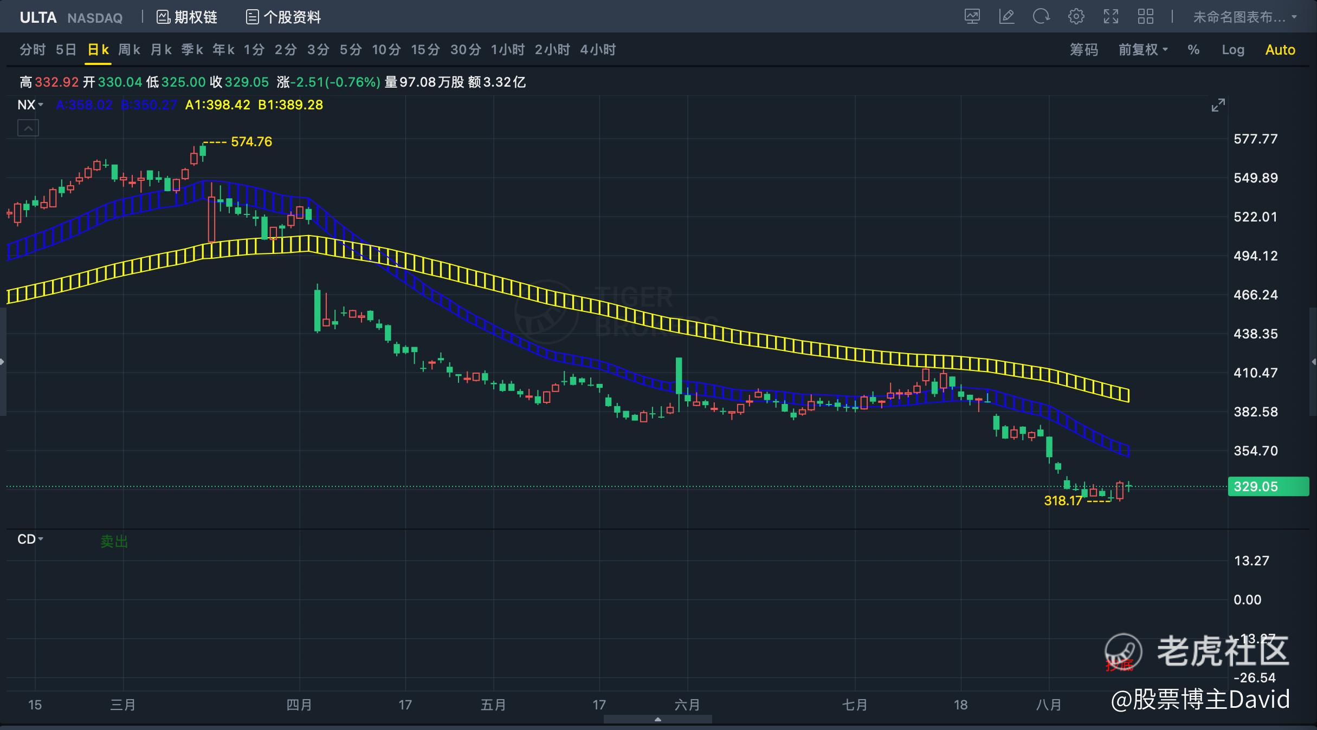1317x730 pixels.
Task: Select the chart drawing pencil tool
Action: point(1006,17)
